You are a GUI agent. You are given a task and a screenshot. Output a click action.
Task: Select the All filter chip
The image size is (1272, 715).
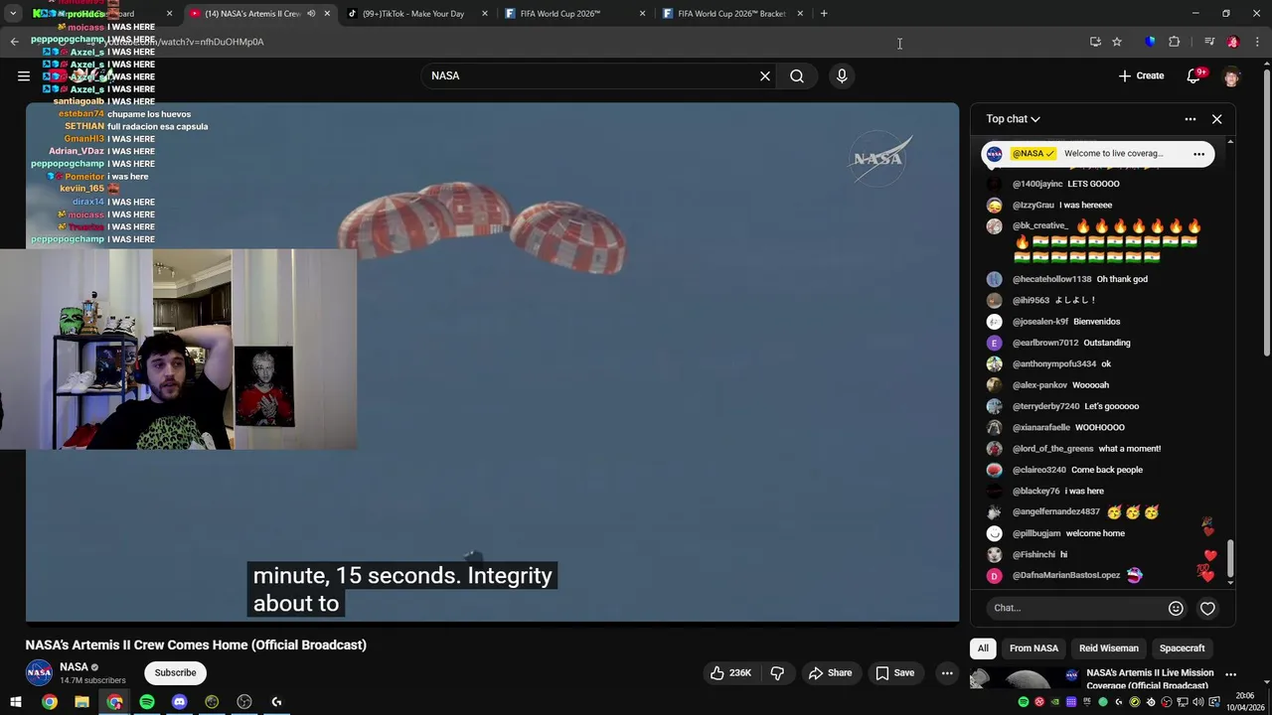pos(983,648)
